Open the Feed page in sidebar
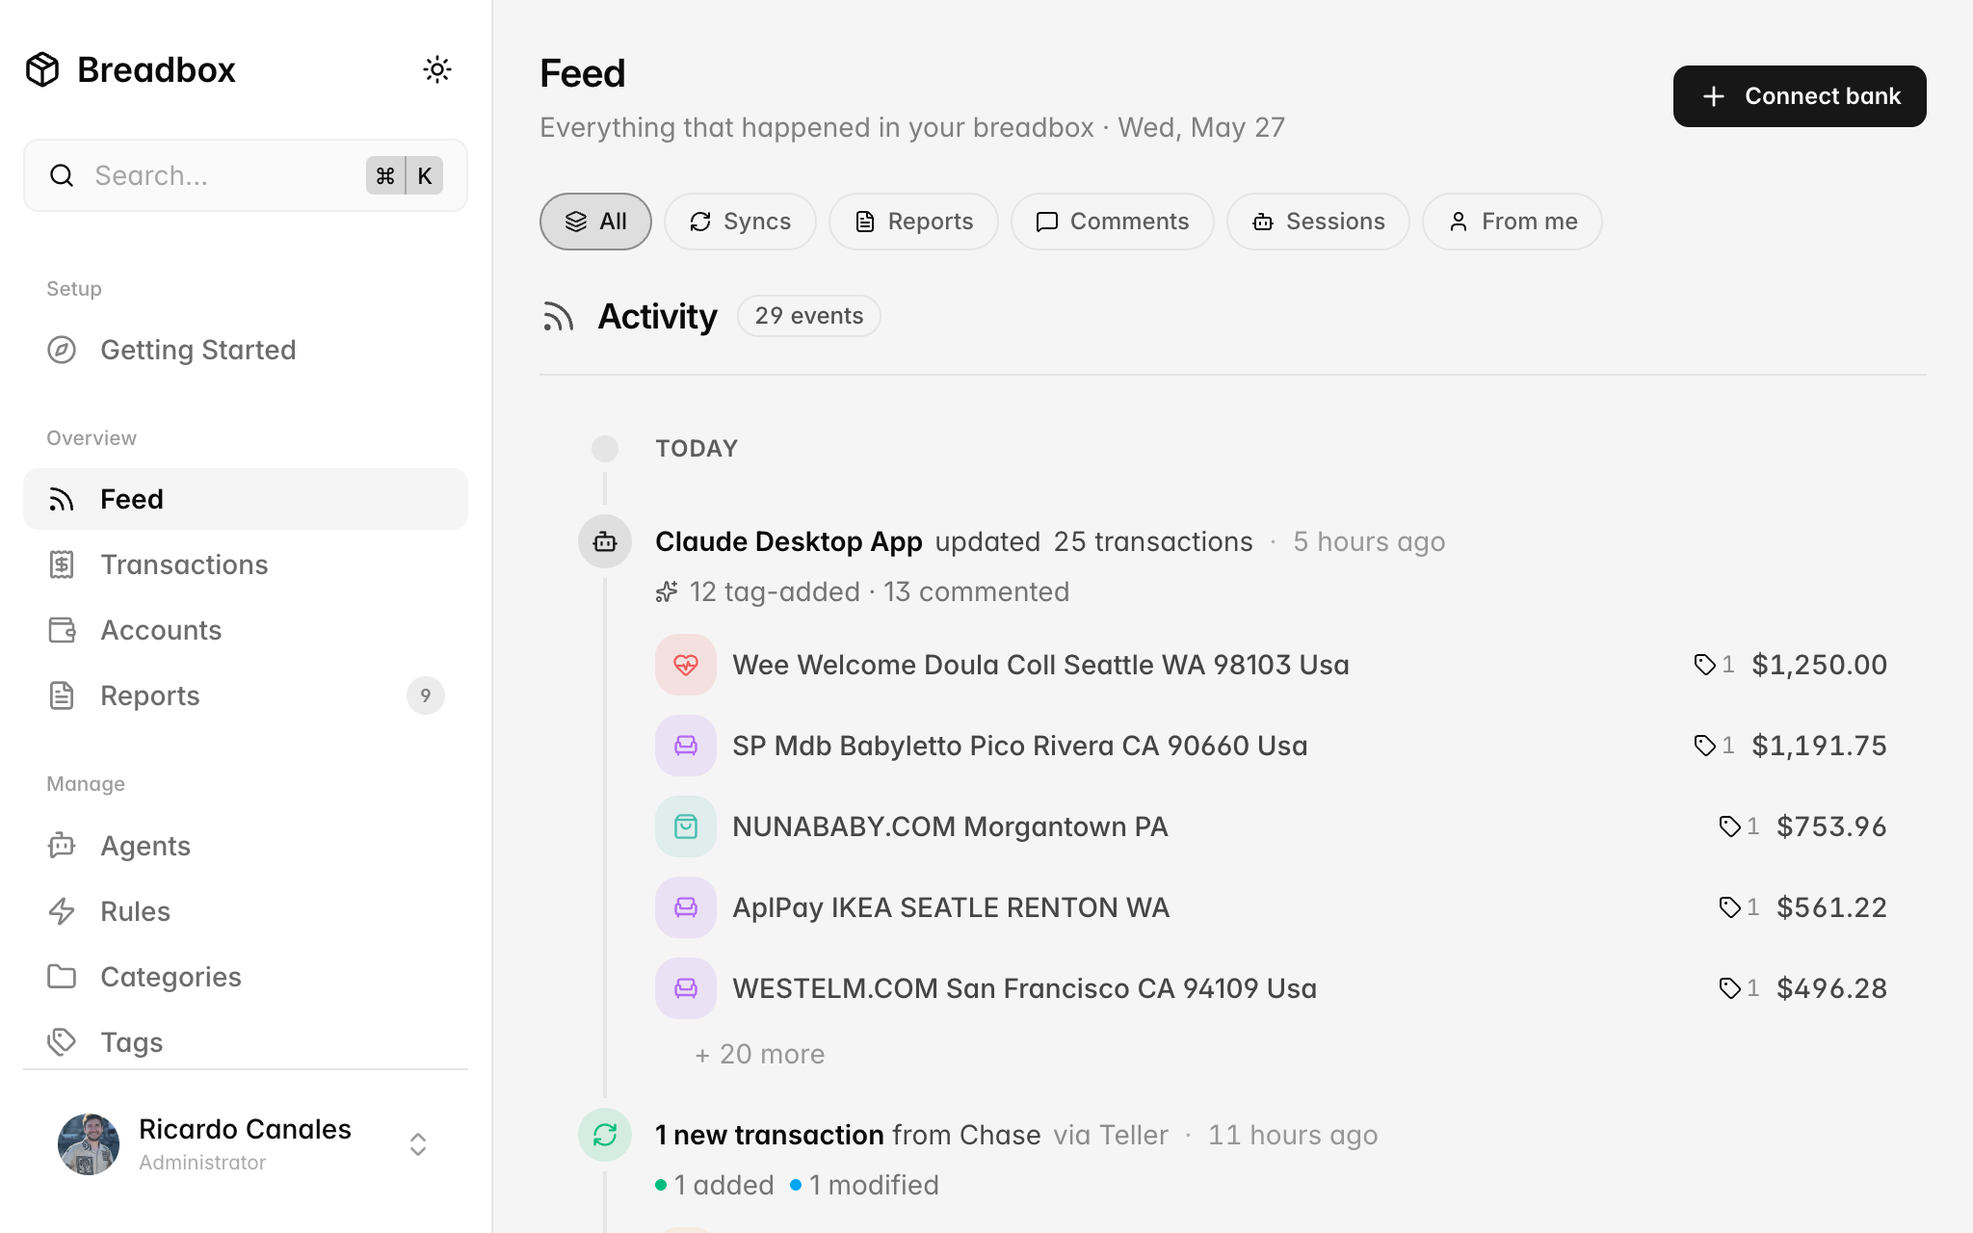This screenshot has height=1233, width=1973. coord(246,499)
